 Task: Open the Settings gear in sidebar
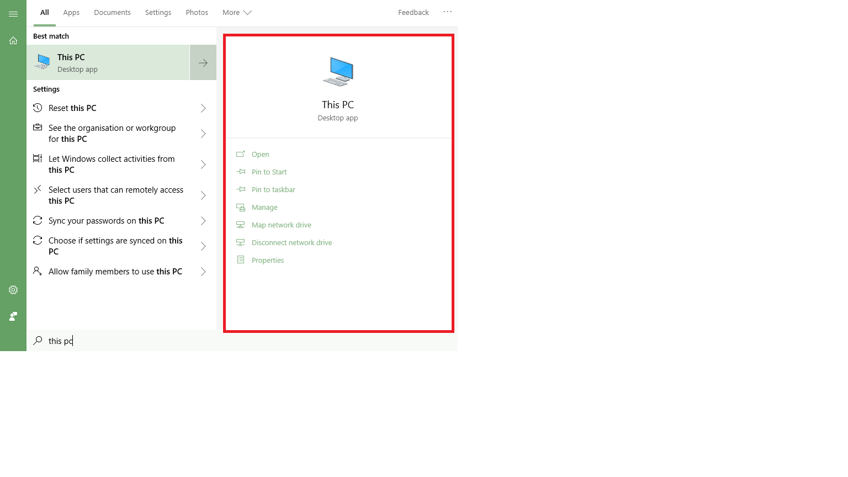tap(13, 290)
